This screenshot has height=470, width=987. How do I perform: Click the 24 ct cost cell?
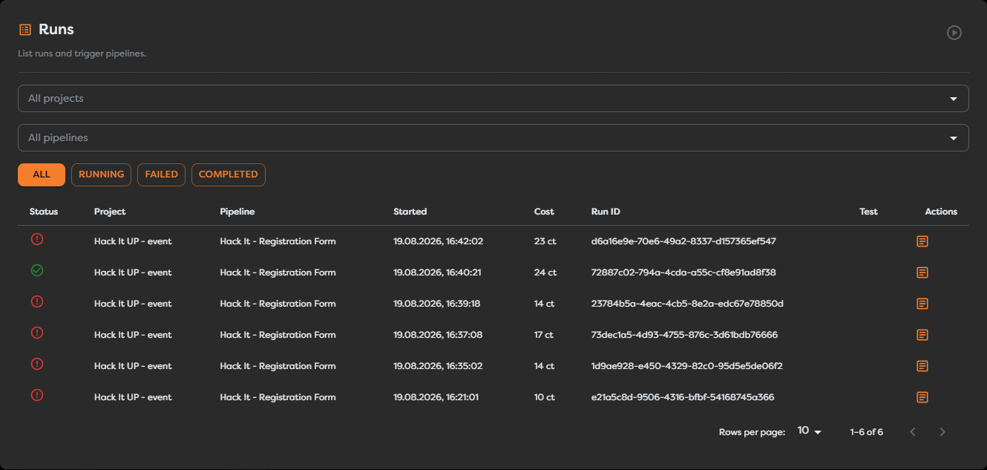(545, 272)
